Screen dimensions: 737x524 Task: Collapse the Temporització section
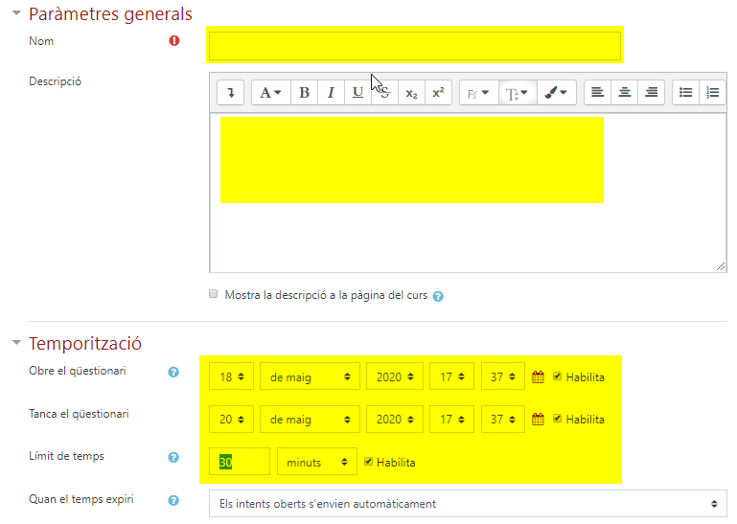(16, 343)
